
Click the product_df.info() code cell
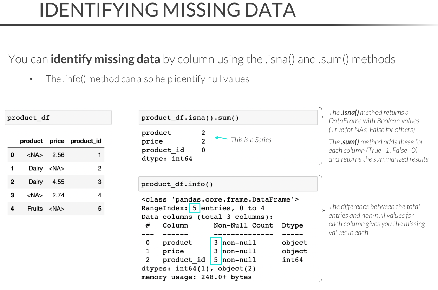click(x=228, y=184)
